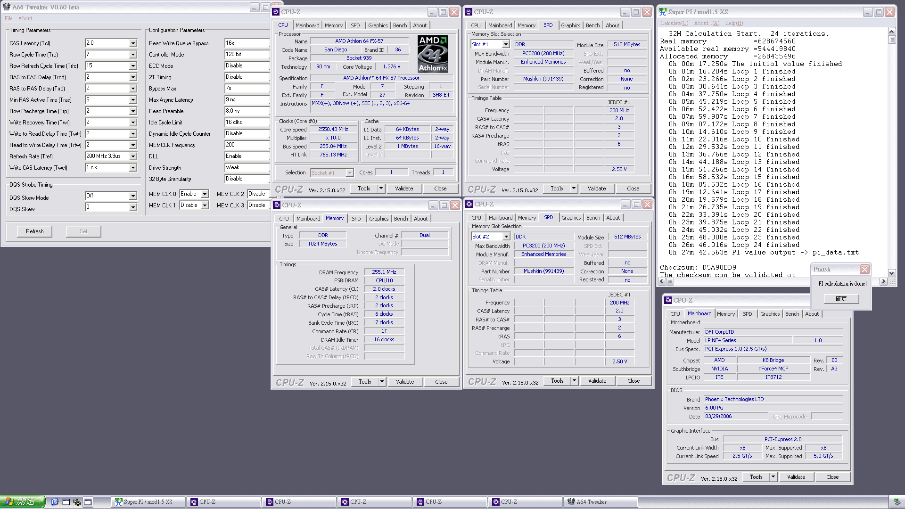
Task: Open the MEM CLK 1 dropdown
Action: (x=205, y=205)
